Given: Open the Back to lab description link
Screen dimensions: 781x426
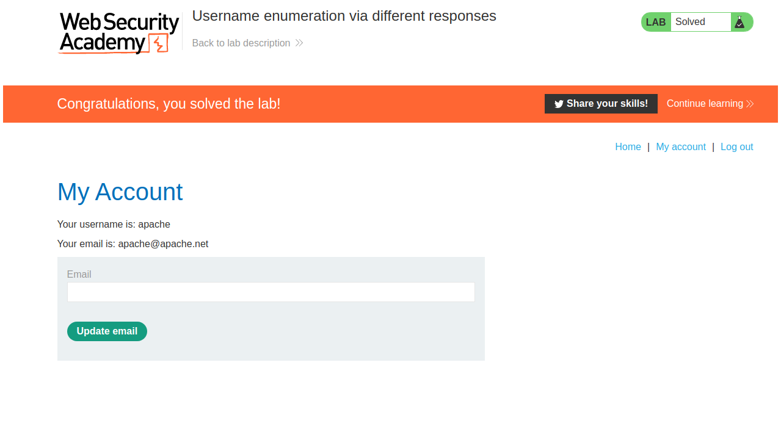Looking at the screenshot, I should coord(241,43).
